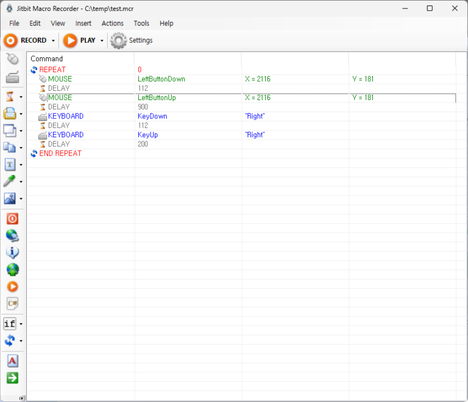The image size is (468, 402).
Task: Expand the window icon dropdown arrow
Action: [x=21, y=131]
